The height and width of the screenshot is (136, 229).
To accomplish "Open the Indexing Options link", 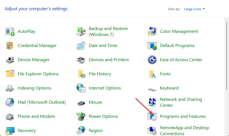I will tap(34, 88).
